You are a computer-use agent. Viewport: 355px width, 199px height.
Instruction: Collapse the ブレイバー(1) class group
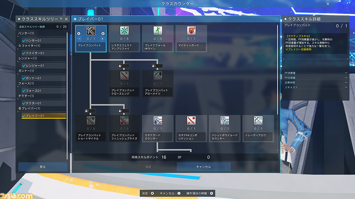pyautogui.click(x=29, y=108)
